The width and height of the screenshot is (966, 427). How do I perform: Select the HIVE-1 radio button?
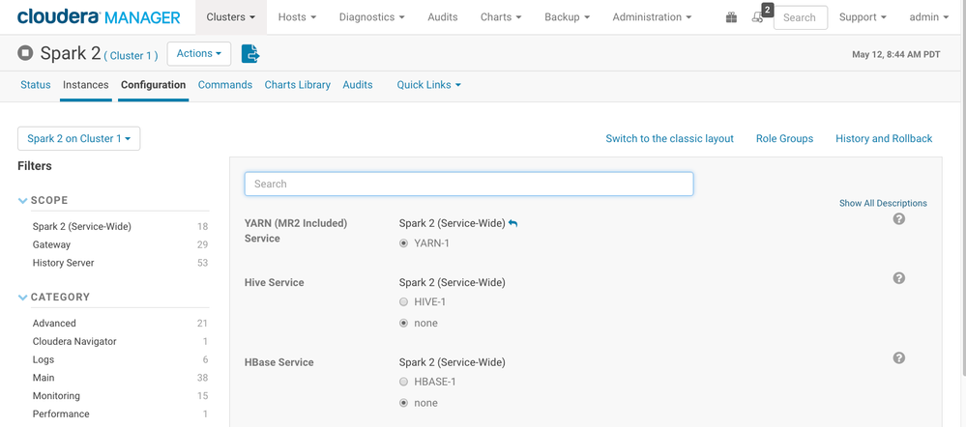coord(404,302)
